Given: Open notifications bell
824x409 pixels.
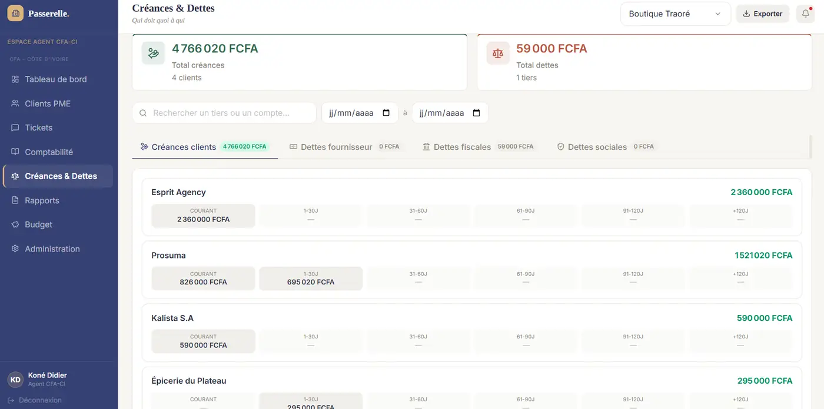Looking at the screenshot, I should point(805,14).
